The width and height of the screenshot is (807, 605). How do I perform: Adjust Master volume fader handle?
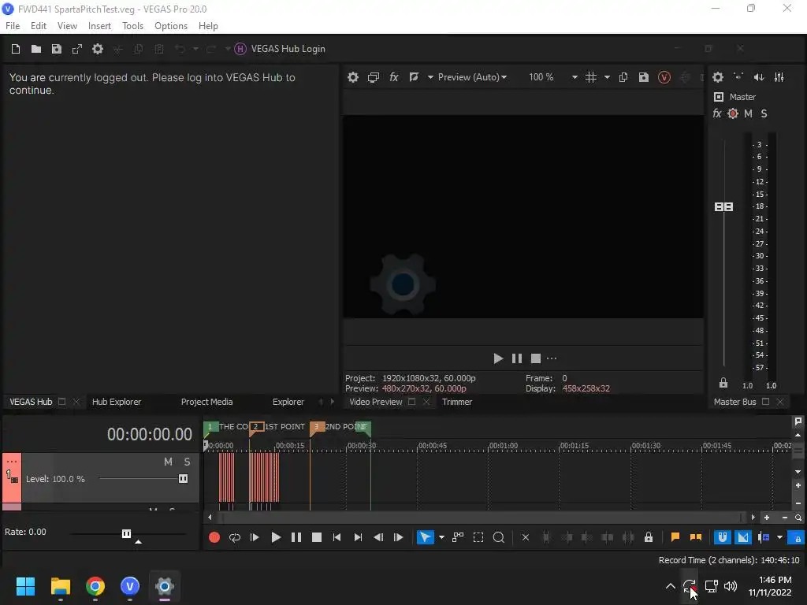click(x=723, y=207)
